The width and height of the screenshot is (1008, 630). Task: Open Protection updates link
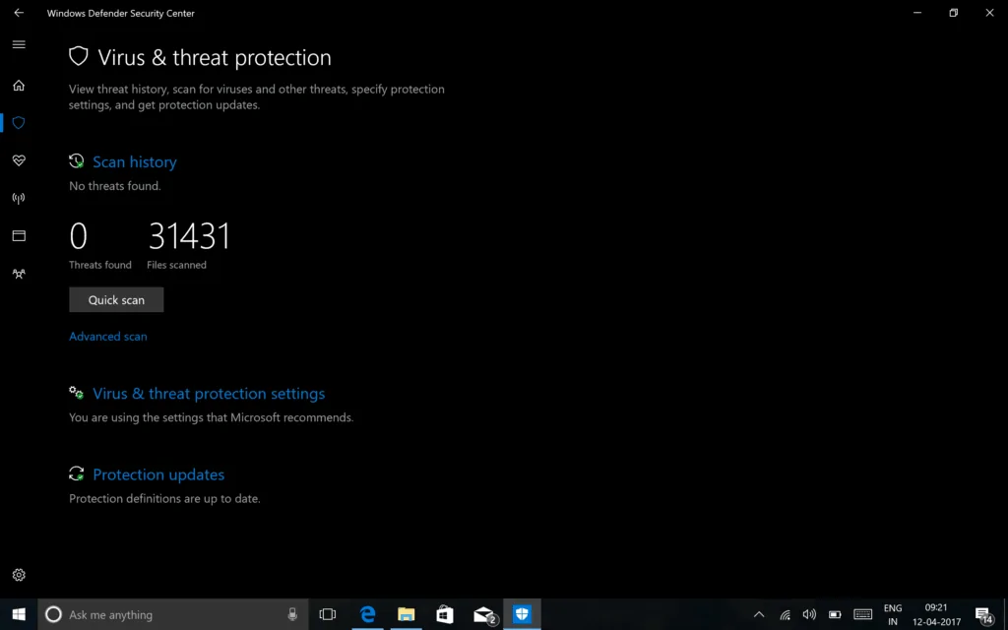pos(158,474)
